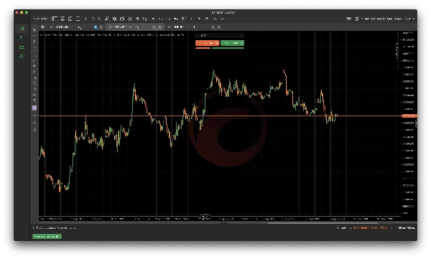Click the New order button in the toolbar
Image resolution: width=431 pixels, height=259 pixels.
(x=40, y=19)
